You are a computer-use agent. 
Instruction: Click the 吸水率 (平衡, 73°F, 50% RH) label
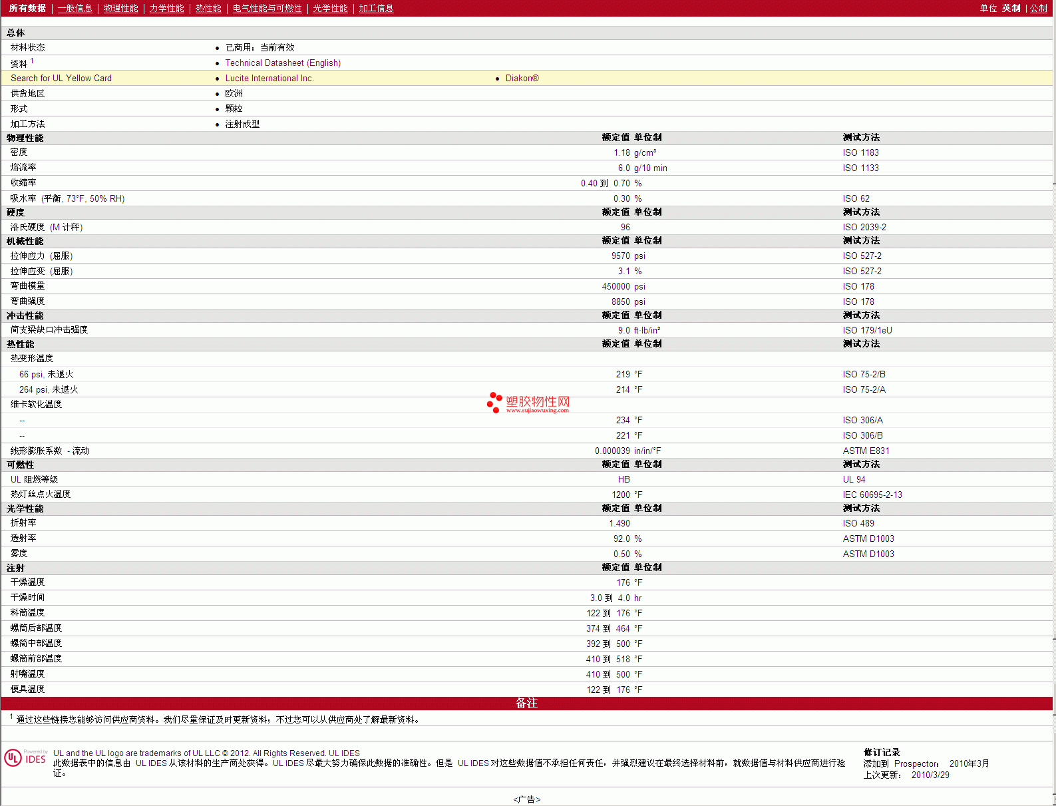click(x=67, y=199)
